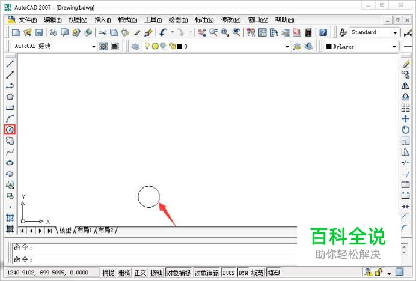Open the Layer Properties Manager icon
The image size is (416, 281).
(x=135, y=46)
